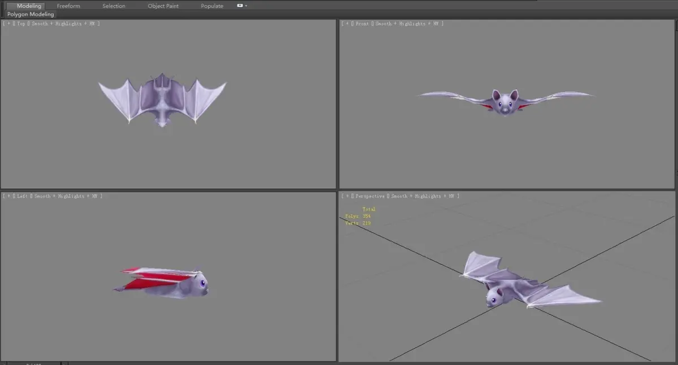The image size is (678, 365).
Task: Open the Perspective viewport [+] general menu
Action: (x=348, y=196)
